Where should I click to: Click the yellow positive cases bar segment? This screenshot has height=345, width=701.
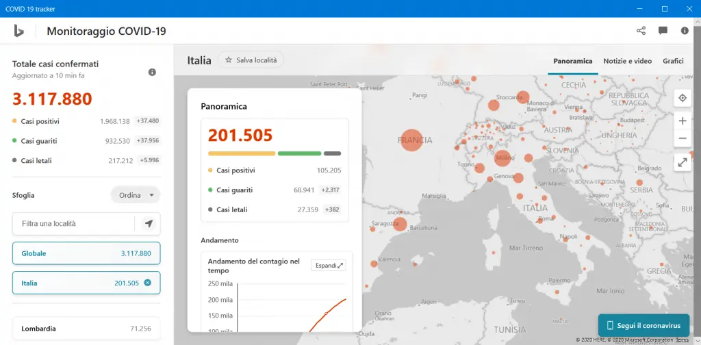tap(242, 153)
